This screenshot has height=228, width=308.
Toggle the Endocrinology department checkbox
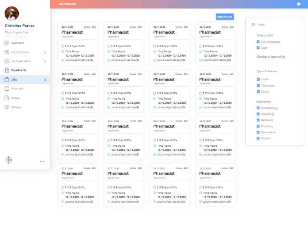tap(258, 108)
